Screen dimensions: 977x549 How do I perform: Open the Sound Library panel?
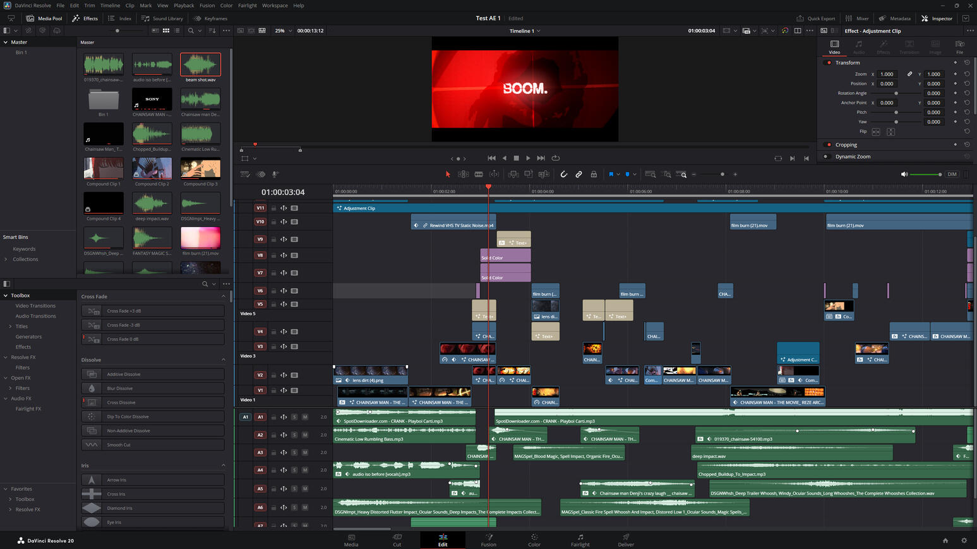tap(162, 18)
